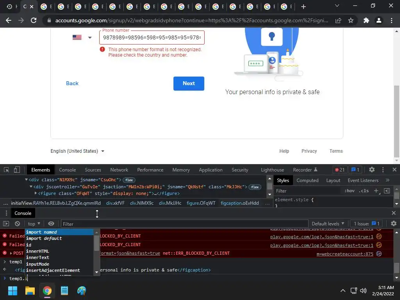Image resolution: width=400 pixels, height=300 pixels.
Task: Click the Back link on signup form
Action: point(72,84)
